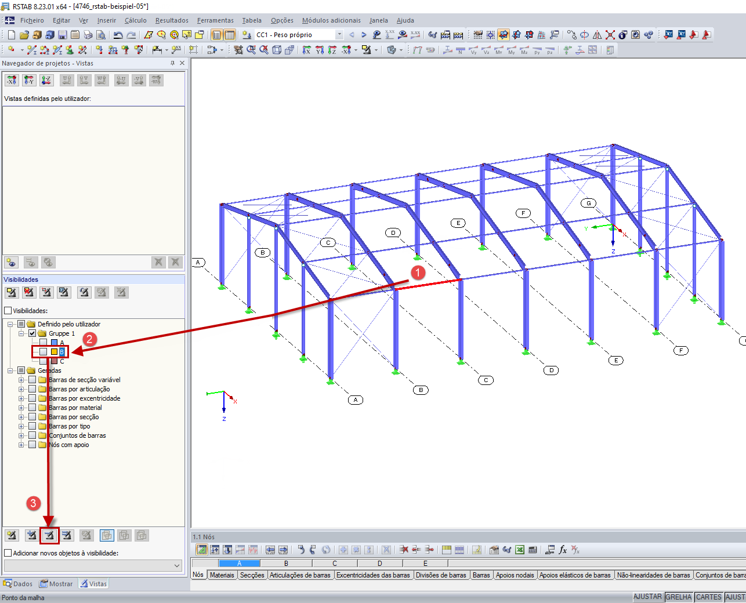Collapse the Geradas tree node

[x=10, y=370]
